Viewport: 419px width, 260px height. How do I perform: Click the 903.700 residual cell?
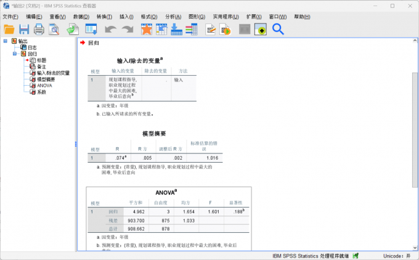tap(136, 221)
